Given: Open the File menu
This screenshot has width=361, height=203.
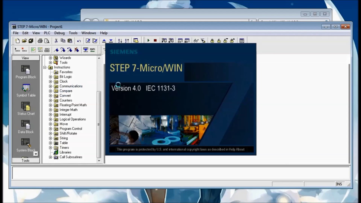Looking at the screenshot, I should pyautogui.click(x=16, y=33).
